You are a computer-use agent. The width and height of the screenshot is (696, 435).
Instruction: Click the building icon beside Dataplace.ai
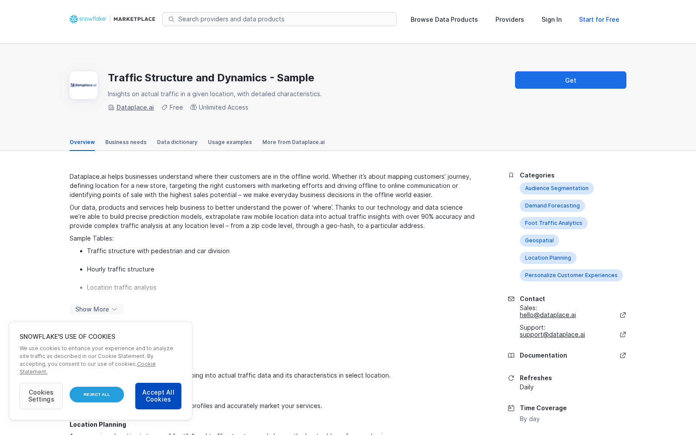tap(111, 107)
